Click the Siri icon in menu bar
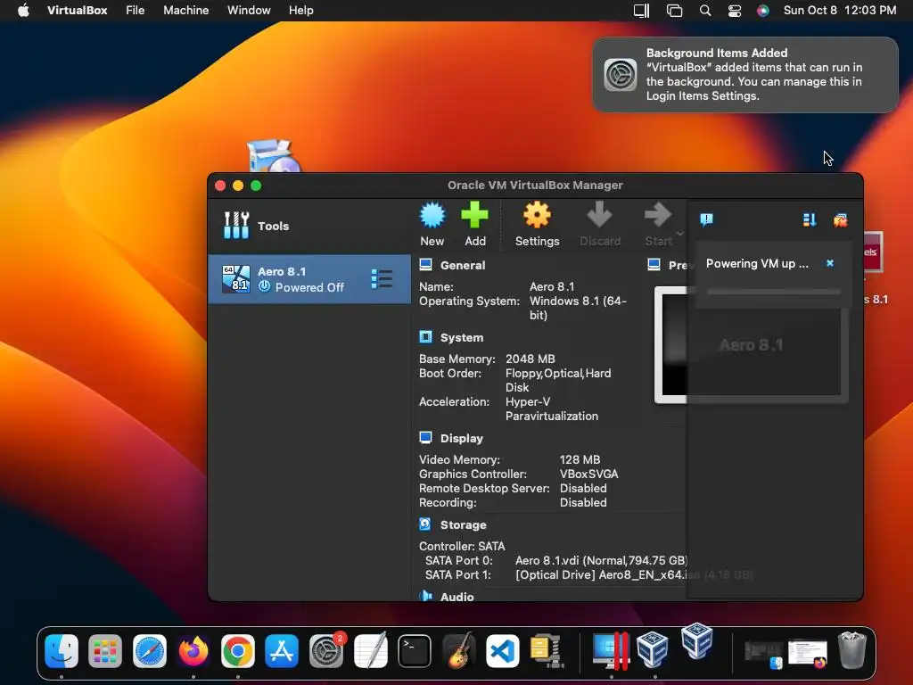 tap(763, 11)
